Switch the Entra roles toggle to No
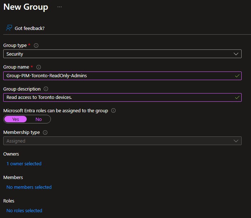This screenshot has height=218, width=251. click(39, 119)
